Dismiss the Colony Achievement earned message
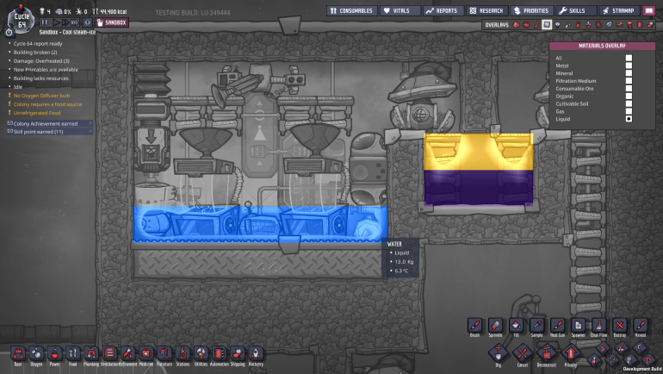 coord(90,123)
